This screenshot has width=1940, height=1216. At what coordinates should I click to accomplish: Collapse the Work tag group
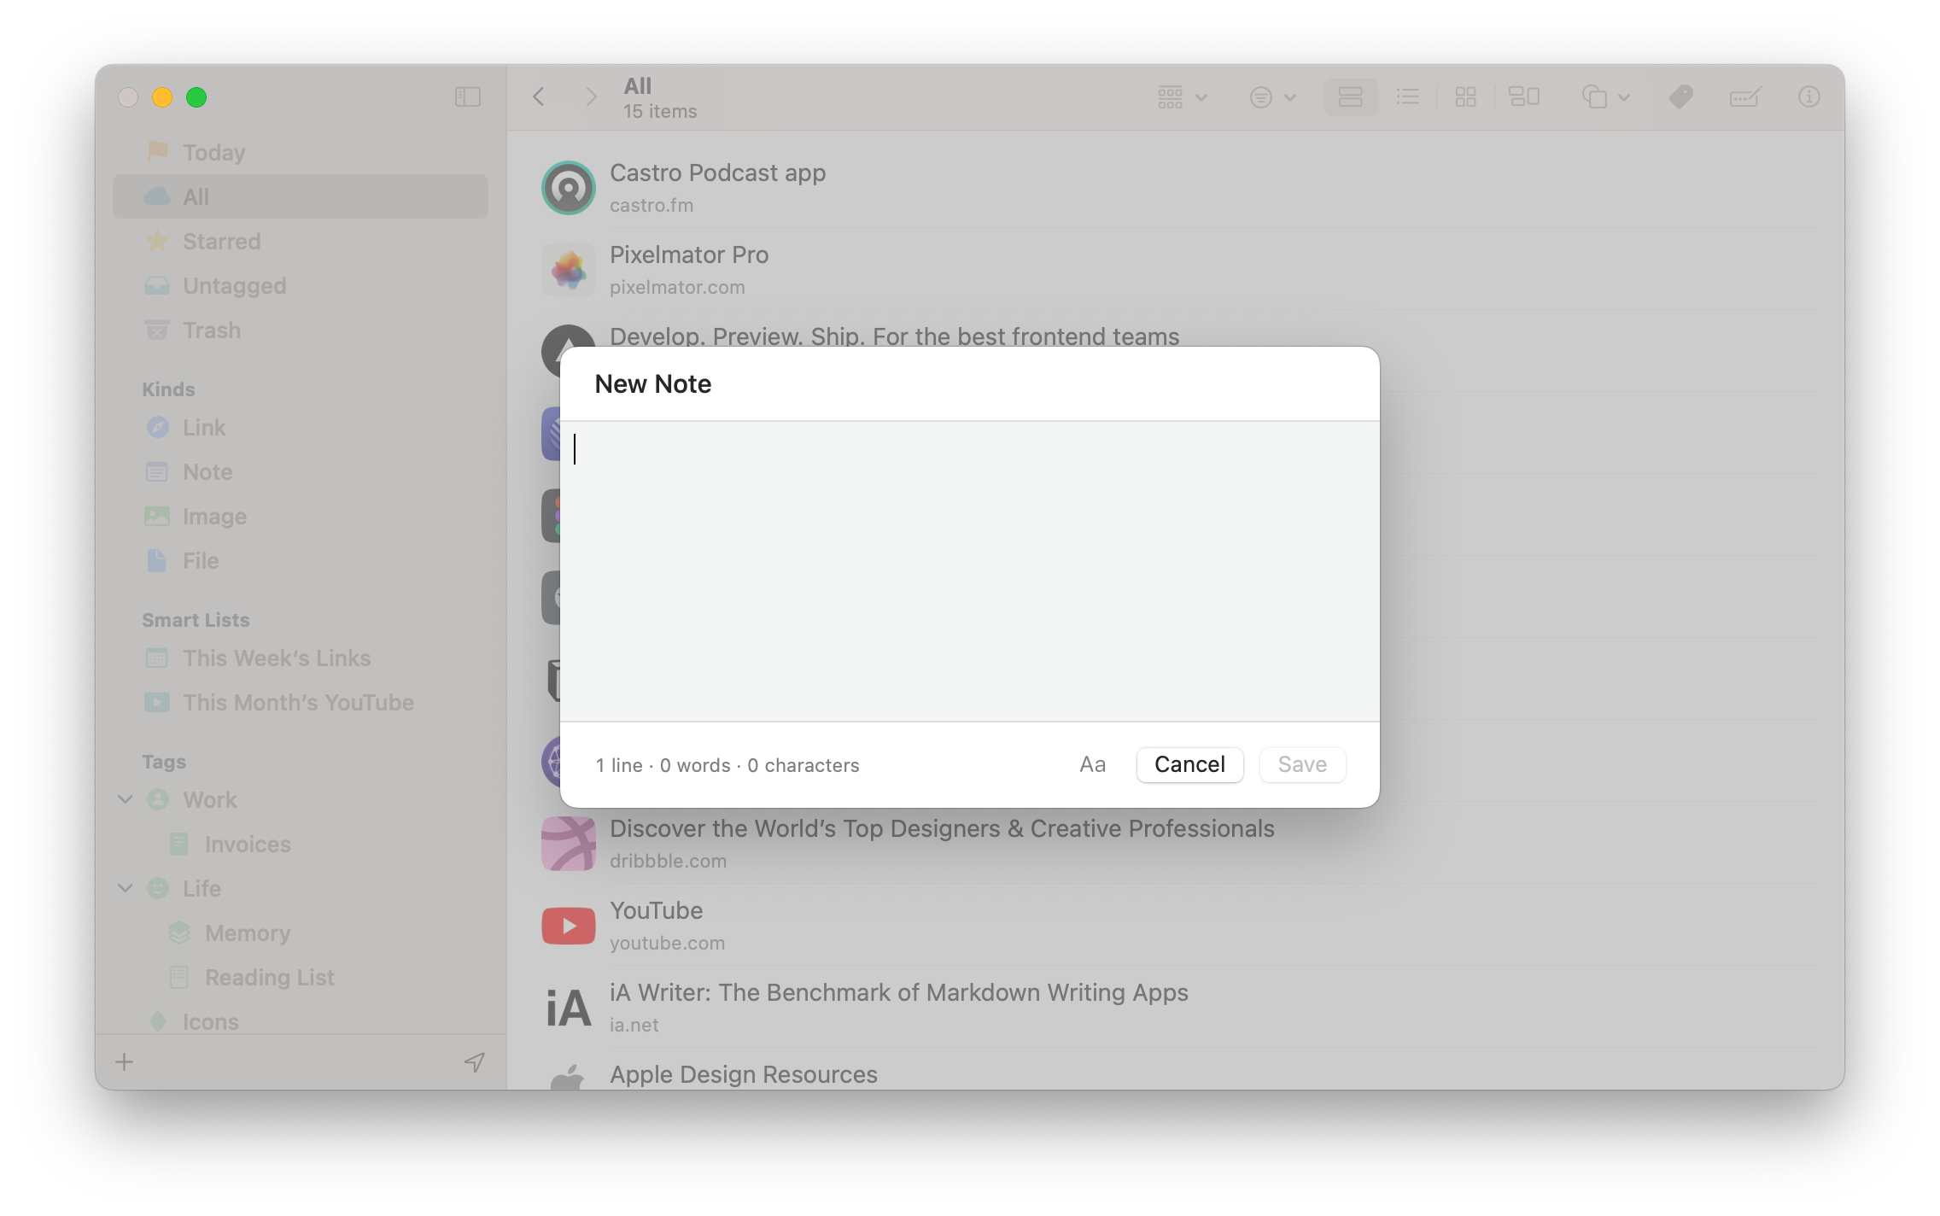coord(126,799)
